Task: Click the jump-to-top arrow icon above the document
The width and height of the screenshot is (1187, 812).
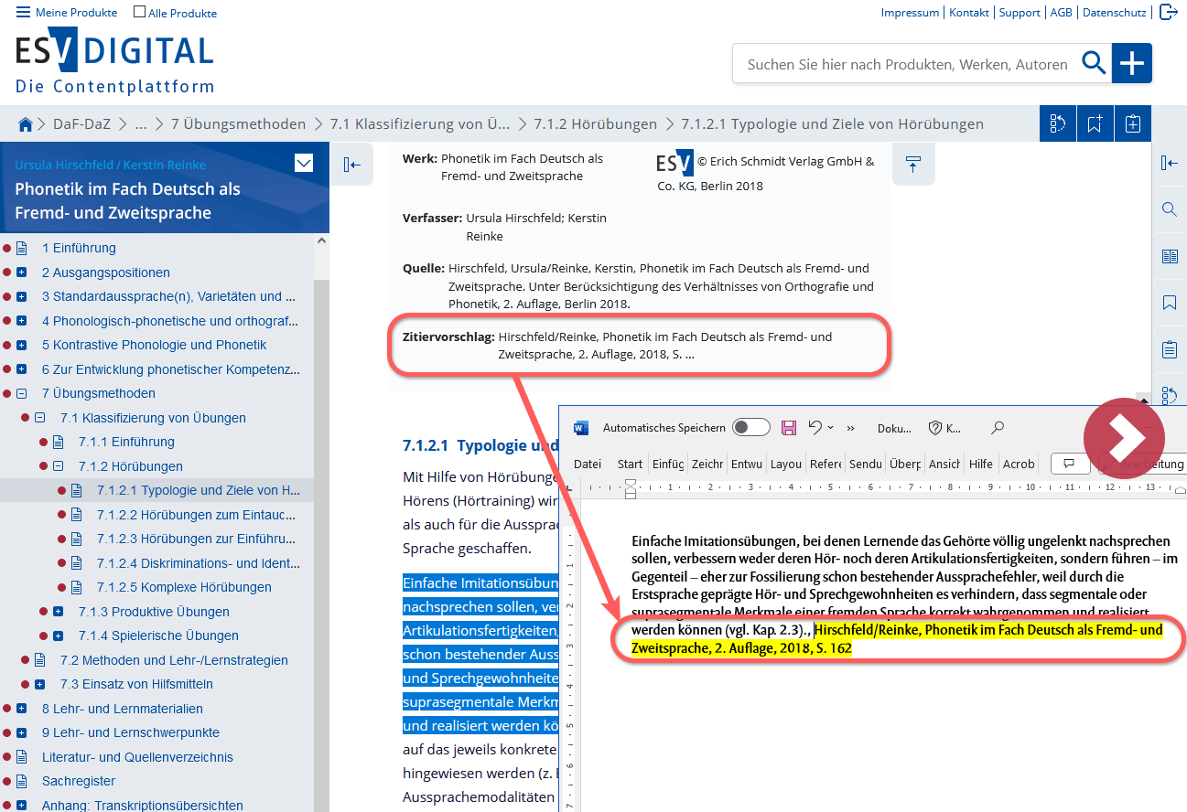Action: [912, 165]
